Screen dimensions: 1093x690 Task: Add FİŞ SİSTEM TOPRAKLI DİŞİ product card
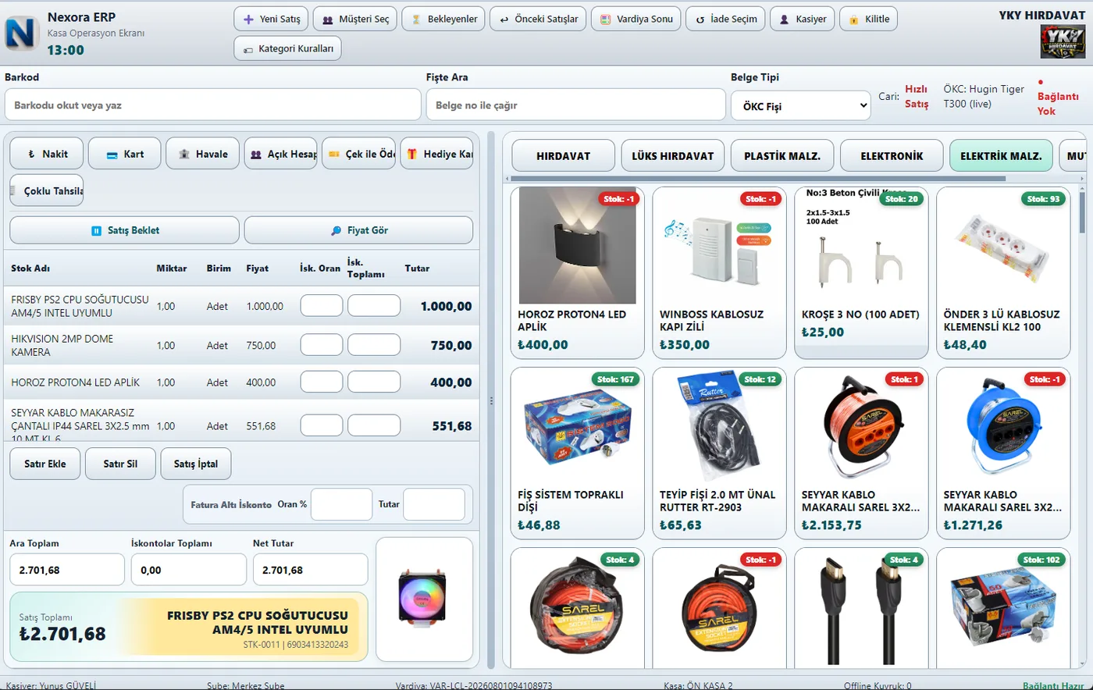pos(578,453)
